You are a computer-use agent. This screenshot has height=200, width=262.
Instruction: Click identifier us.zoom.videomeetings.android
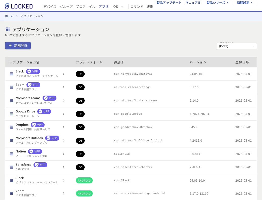click(x=139, y=193)
